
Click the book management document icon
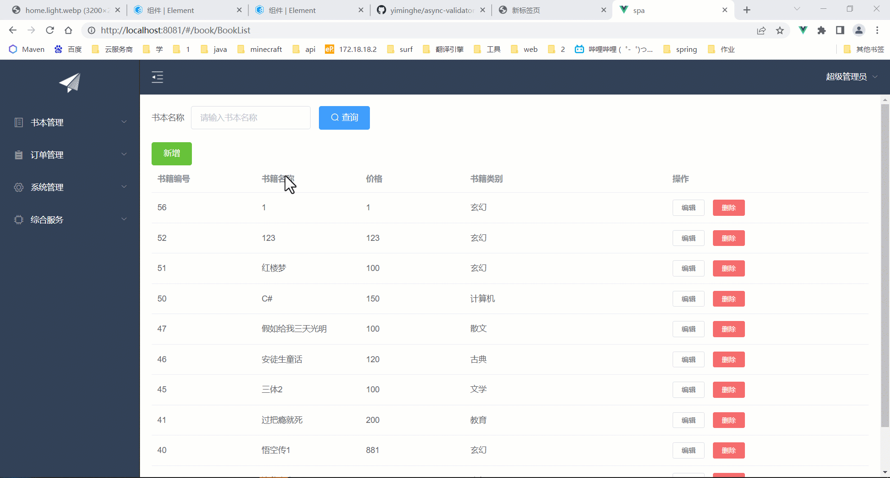click(19, 122)
